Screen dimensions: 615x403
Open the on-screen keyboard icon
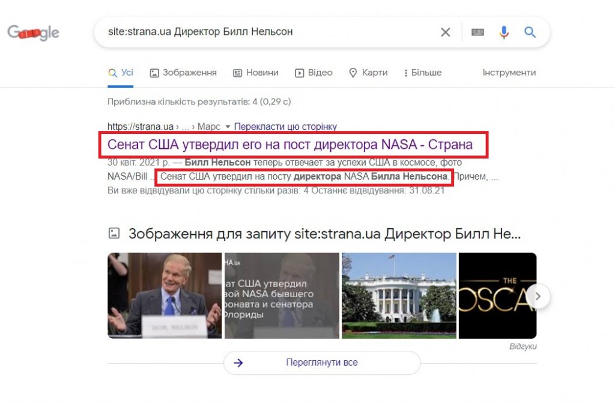click(x=477, y=32)
